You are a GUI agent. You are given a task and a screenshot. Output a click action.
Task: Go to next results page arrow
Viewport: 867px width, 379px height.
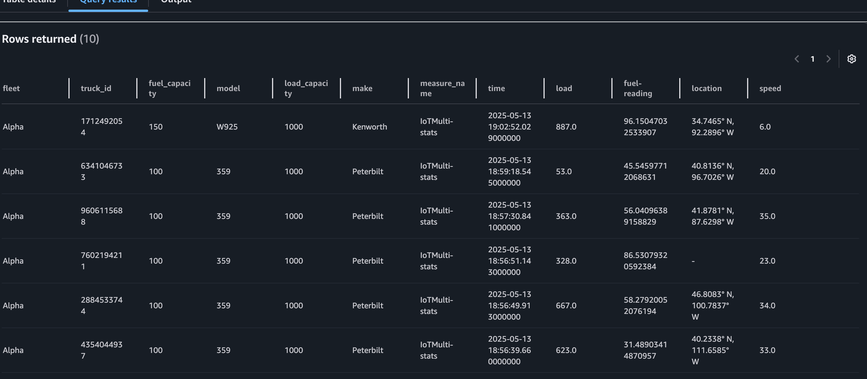click(x=828, y=59)
